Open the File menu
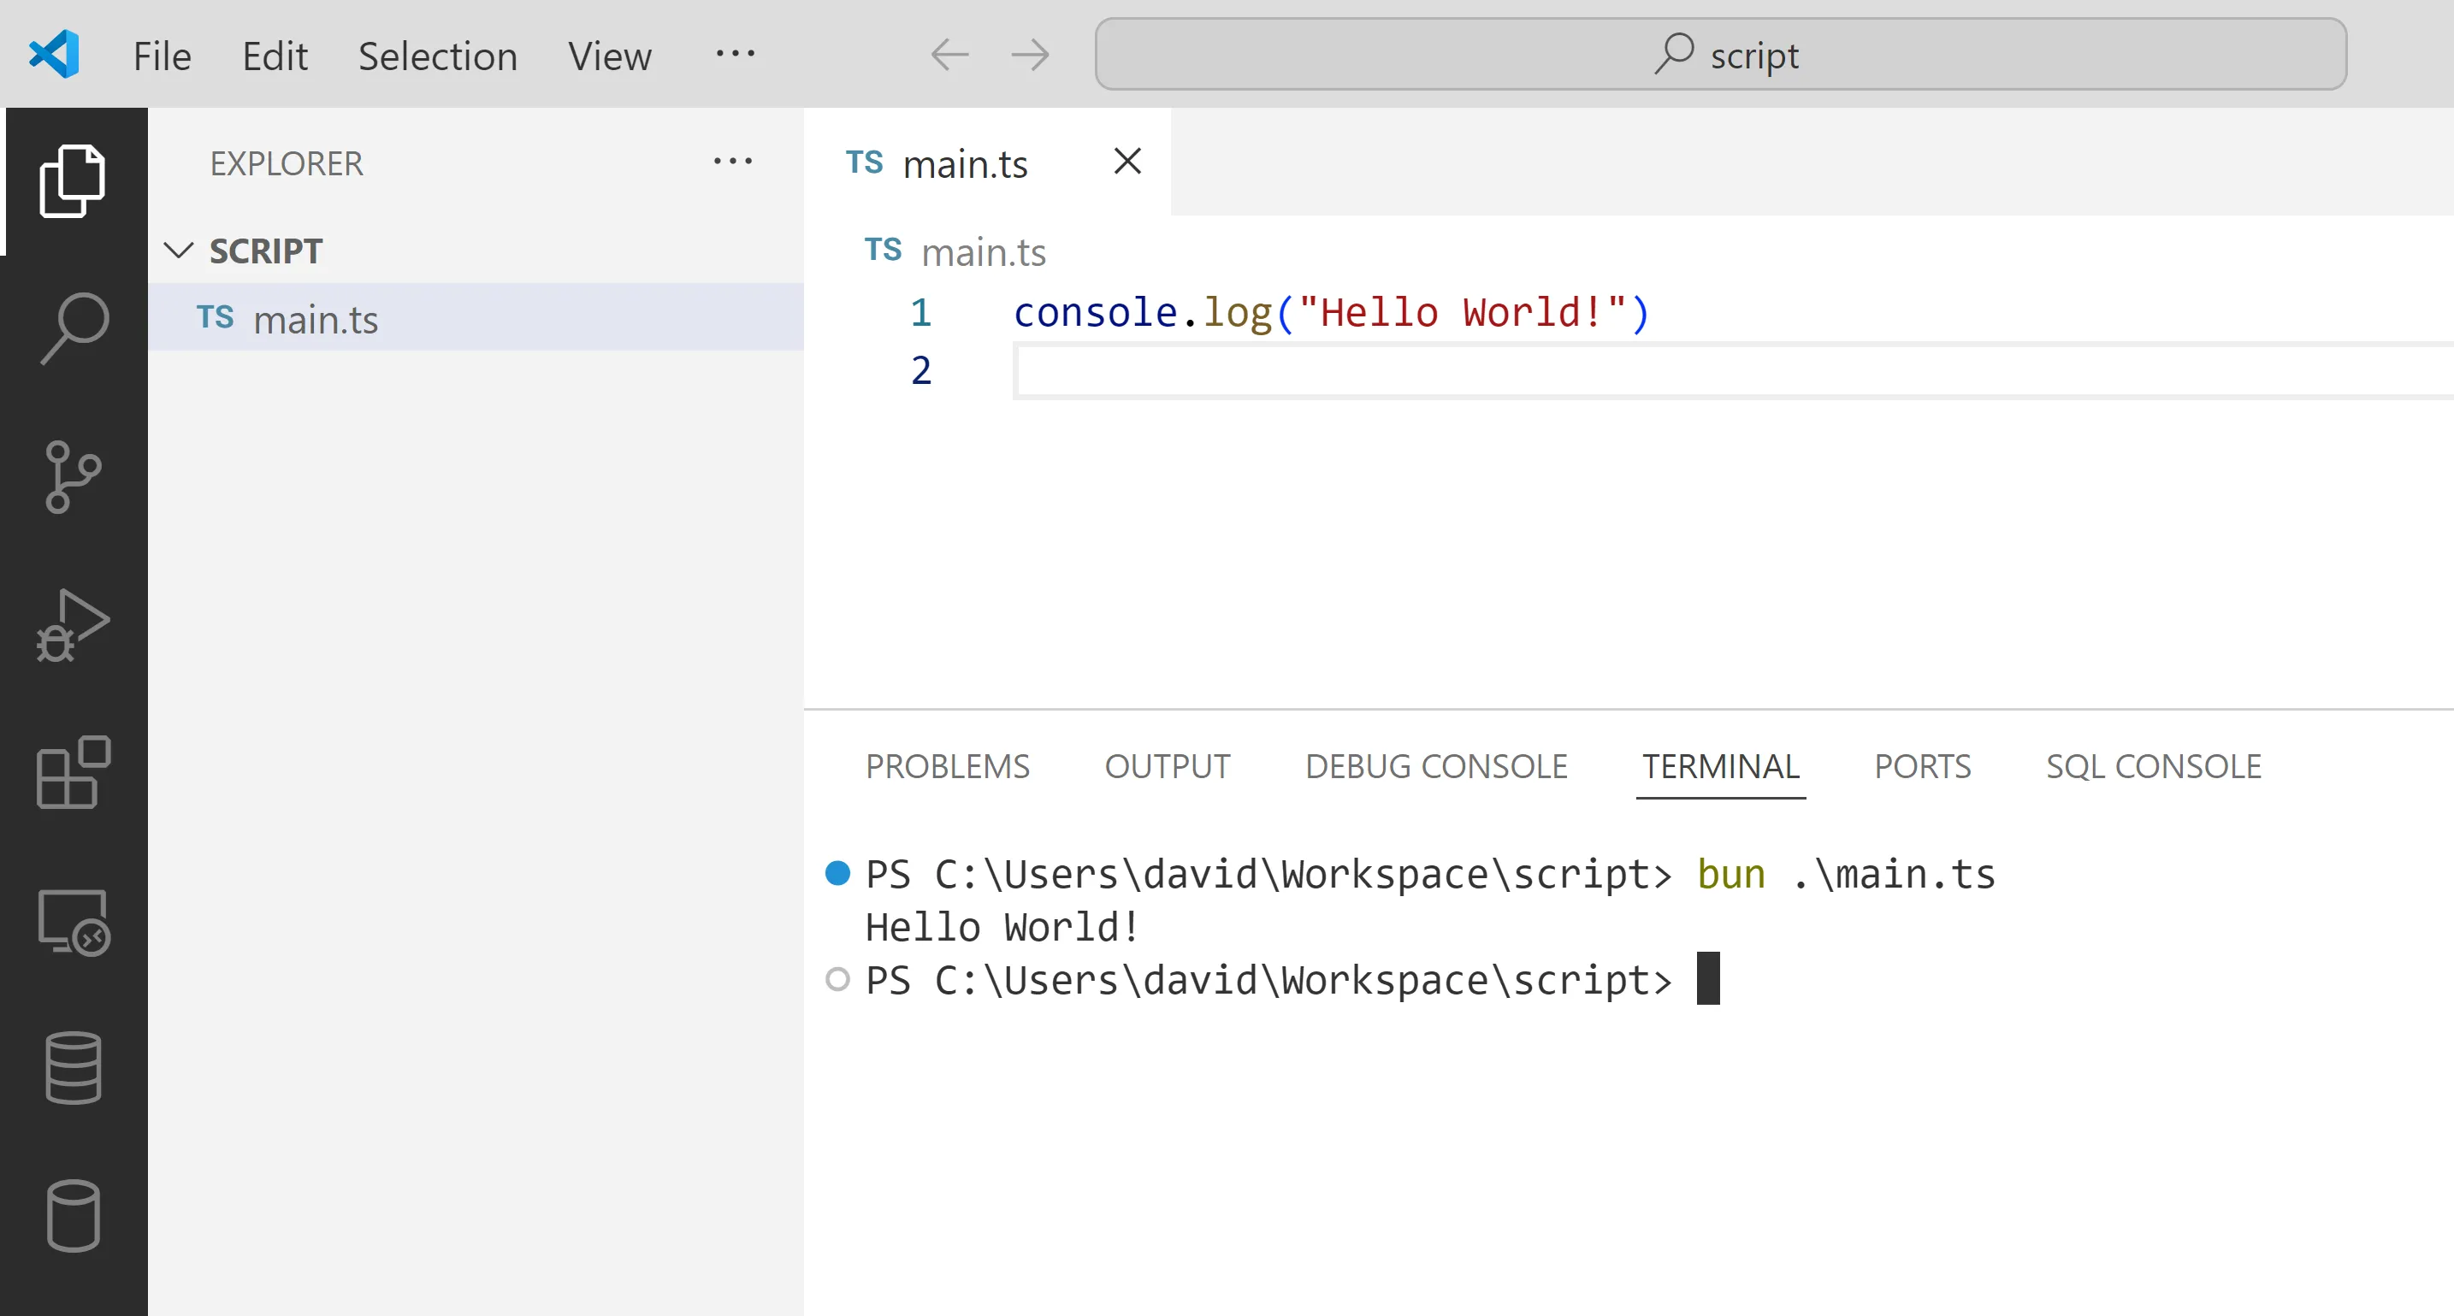 tap(162, 56)
